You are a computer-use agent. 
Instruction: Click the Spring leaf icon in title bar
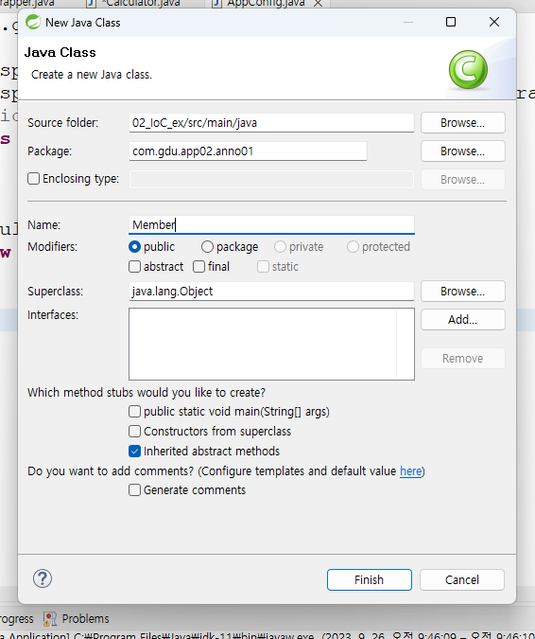33,22
